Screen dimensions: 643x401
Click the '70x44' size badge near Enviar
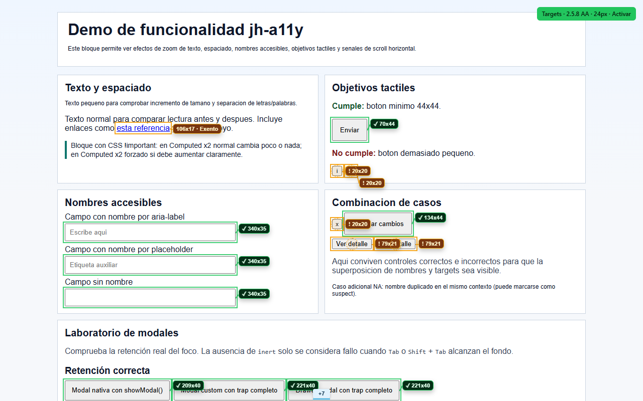click(x=384, y=124)
